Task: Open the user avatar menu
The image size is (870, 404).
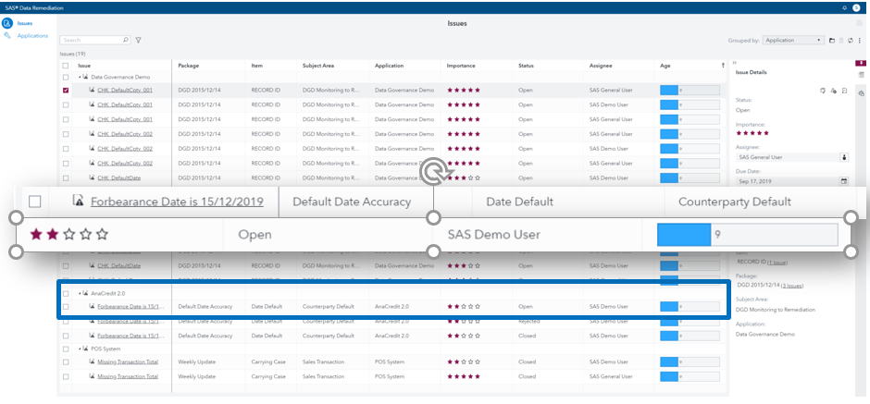Action: (x=856, y=7)
